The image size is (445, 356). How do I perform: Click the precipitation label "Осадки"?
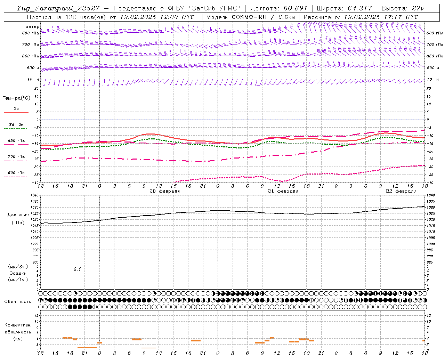coord(18,273)
